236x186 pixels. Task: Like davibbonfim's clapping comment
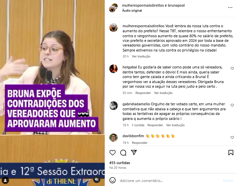click(x=232, y=138)
